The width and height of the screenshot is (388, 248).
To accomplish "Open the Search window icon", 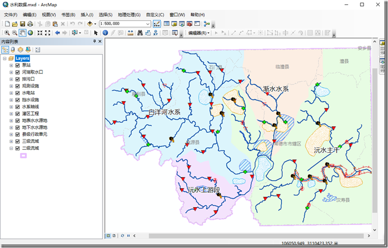I will (182, 24).
